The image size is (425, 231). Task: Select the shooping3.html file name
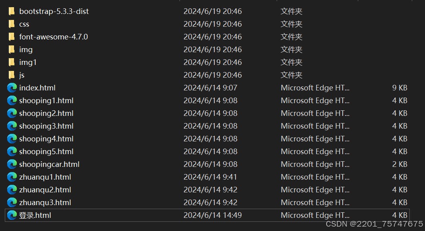[46, 126]
